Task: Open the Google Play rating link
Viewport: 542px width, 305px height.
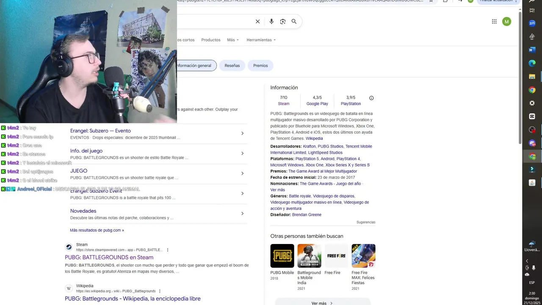Action: [317, 104]
